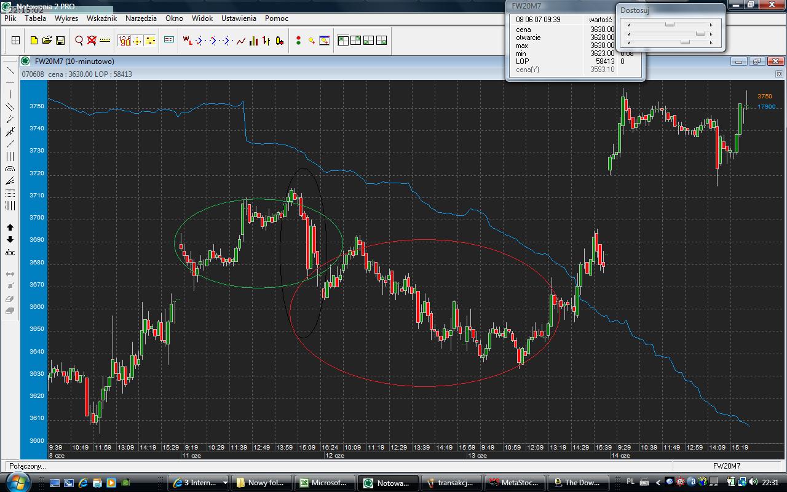Switch to line chart type icon
This screenshot has height=492, width=787.
(x=240, y=41)
